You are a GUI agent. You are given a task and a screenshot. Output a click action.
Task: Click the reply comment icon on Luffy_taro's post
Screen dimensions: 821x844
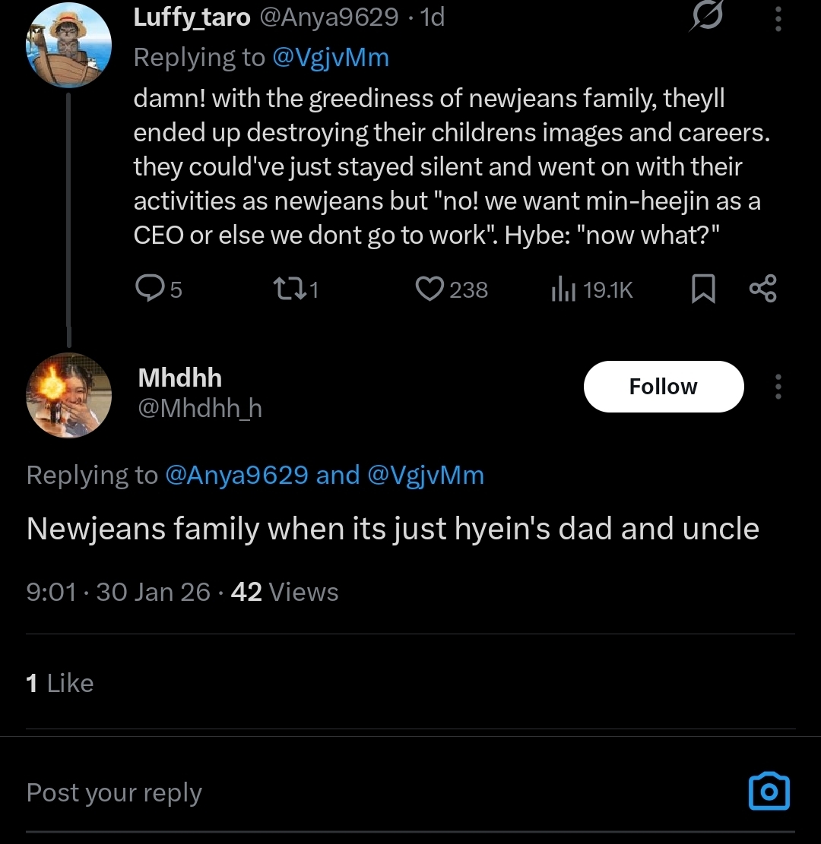[x=150, y=289]
